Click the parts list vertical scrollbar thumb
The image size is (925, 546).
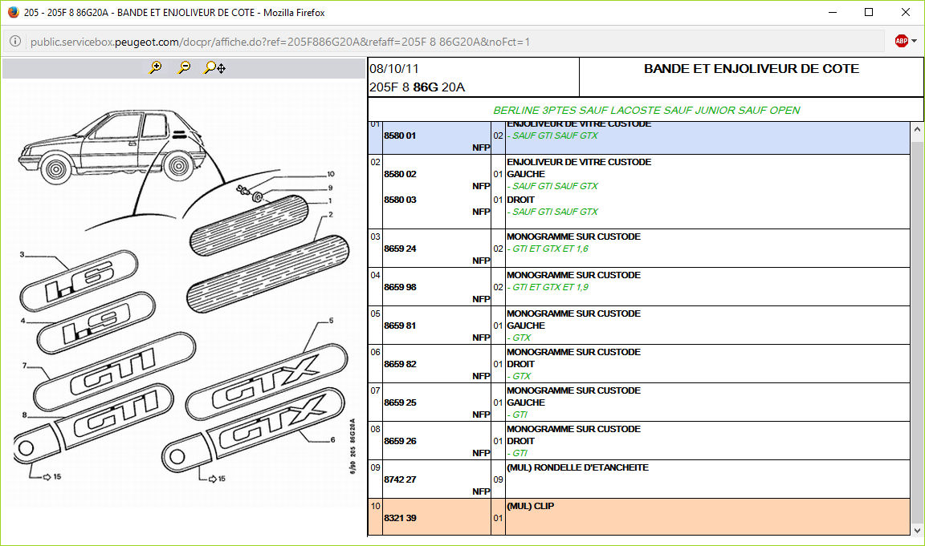tap(918, 321)
